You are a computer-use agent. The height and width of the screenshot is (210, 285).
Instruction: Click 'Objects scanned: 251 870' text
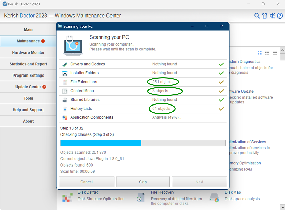(x=83, y=152)
